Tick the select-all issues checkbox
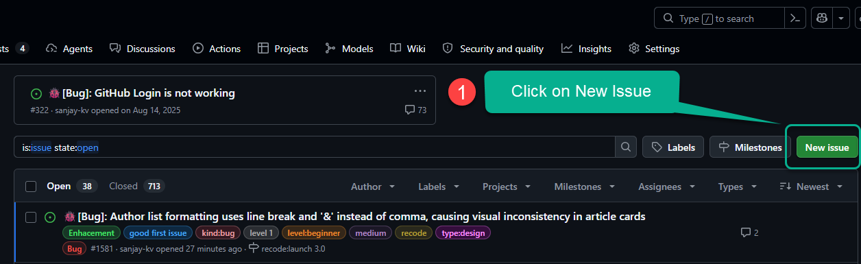 (31, 187)
